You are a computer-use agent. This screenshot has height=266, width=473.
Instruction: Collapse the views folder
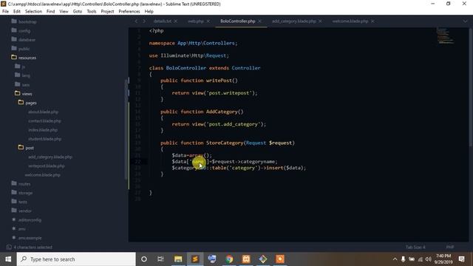(24, 94)
